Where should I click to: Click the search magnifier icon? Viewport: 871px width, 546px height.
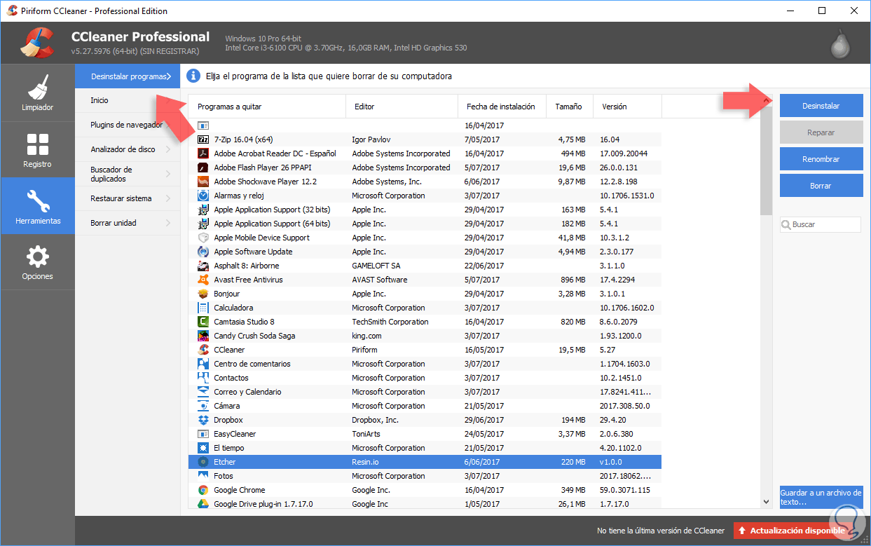[x=787, y=225]
